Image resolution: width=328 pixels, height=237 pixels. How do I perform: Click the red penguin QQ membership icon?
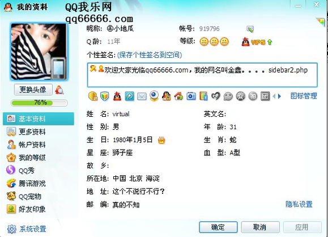click(117, 96)
